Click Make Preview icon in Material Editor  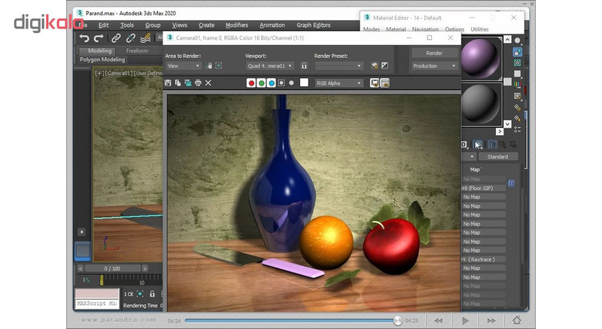518,96
